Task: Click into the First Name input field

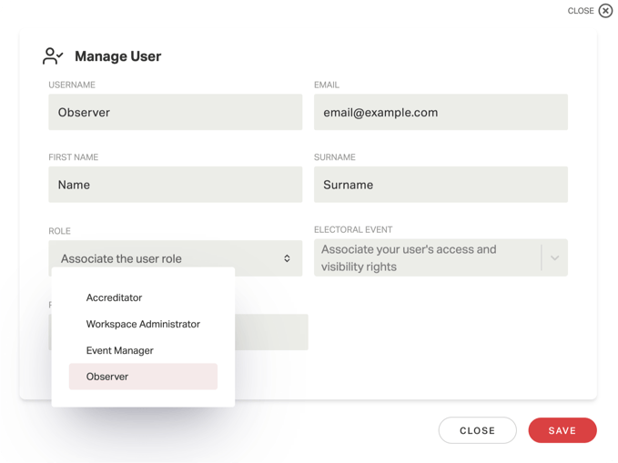Action: click(176, 185)
